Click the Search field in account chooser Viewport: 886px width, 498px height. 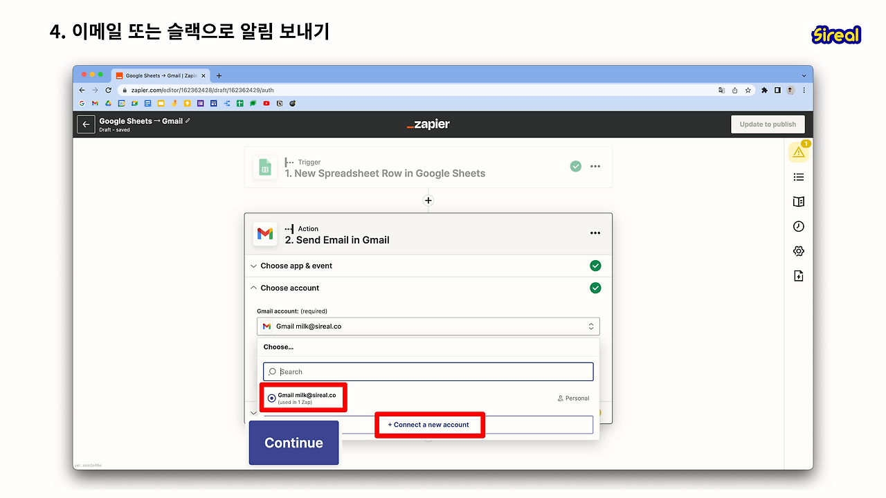[x=428, y=371]
